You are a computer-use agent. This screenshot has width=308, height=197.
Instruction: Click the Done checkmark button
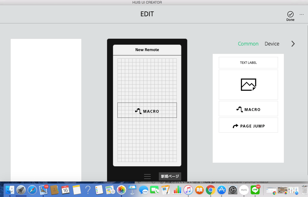(290, 16)
